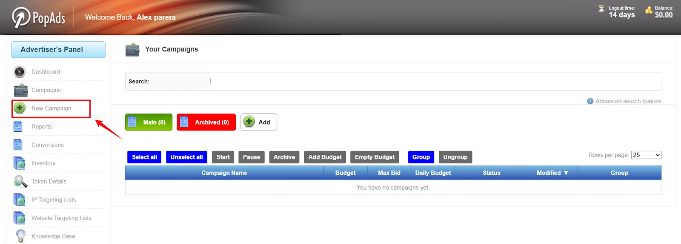Screen dimensions: 681x244
Task: Click the IP Targeting Lists icon
Action: click(x=20, y=200)
